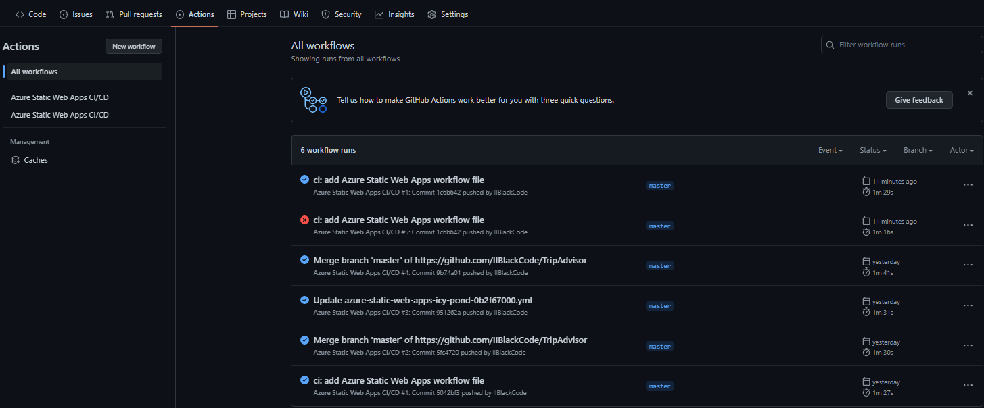Screen dimensions: 984x408
Task: View the Insights tab
Action: coord(394,14)
